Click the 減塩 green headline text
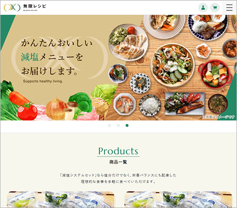The image size is (237, 208). pyautogui.click(x=30, y=57)
